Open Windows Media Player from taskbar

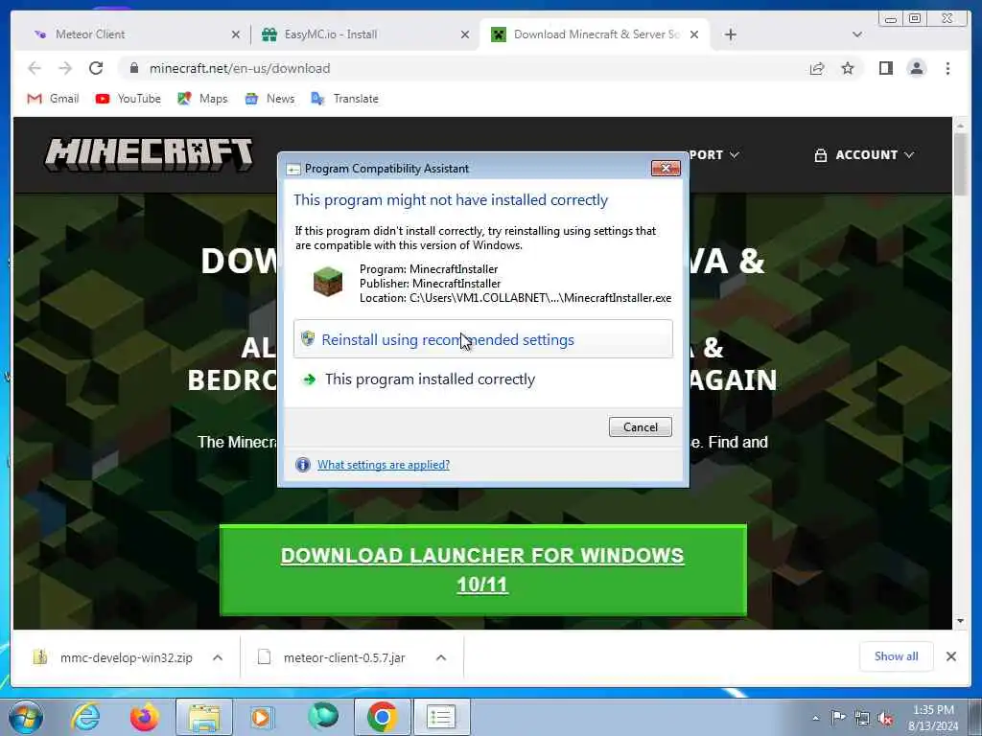tap(262, 717)
